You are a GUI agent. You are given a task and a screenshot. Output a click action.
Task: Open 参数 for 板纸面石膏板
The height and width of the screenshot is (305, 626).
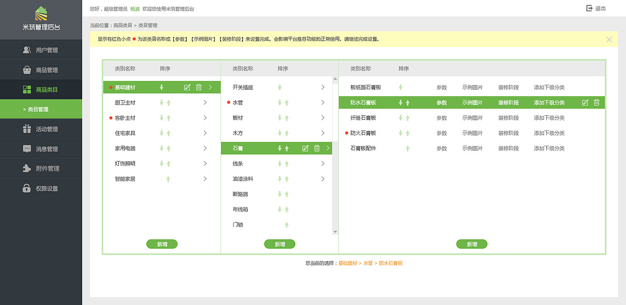point(442,87)
